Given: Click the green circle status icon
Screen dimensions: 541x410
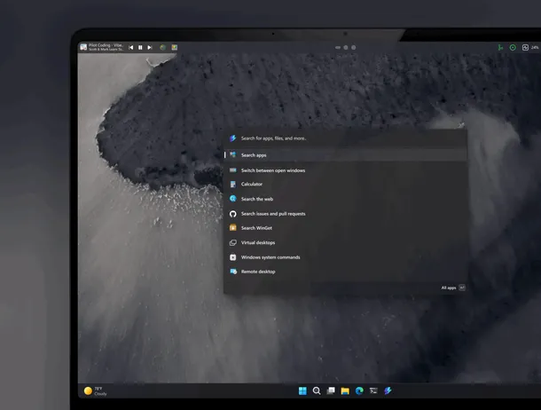Looking at the screenshot, I should (513, 48).
